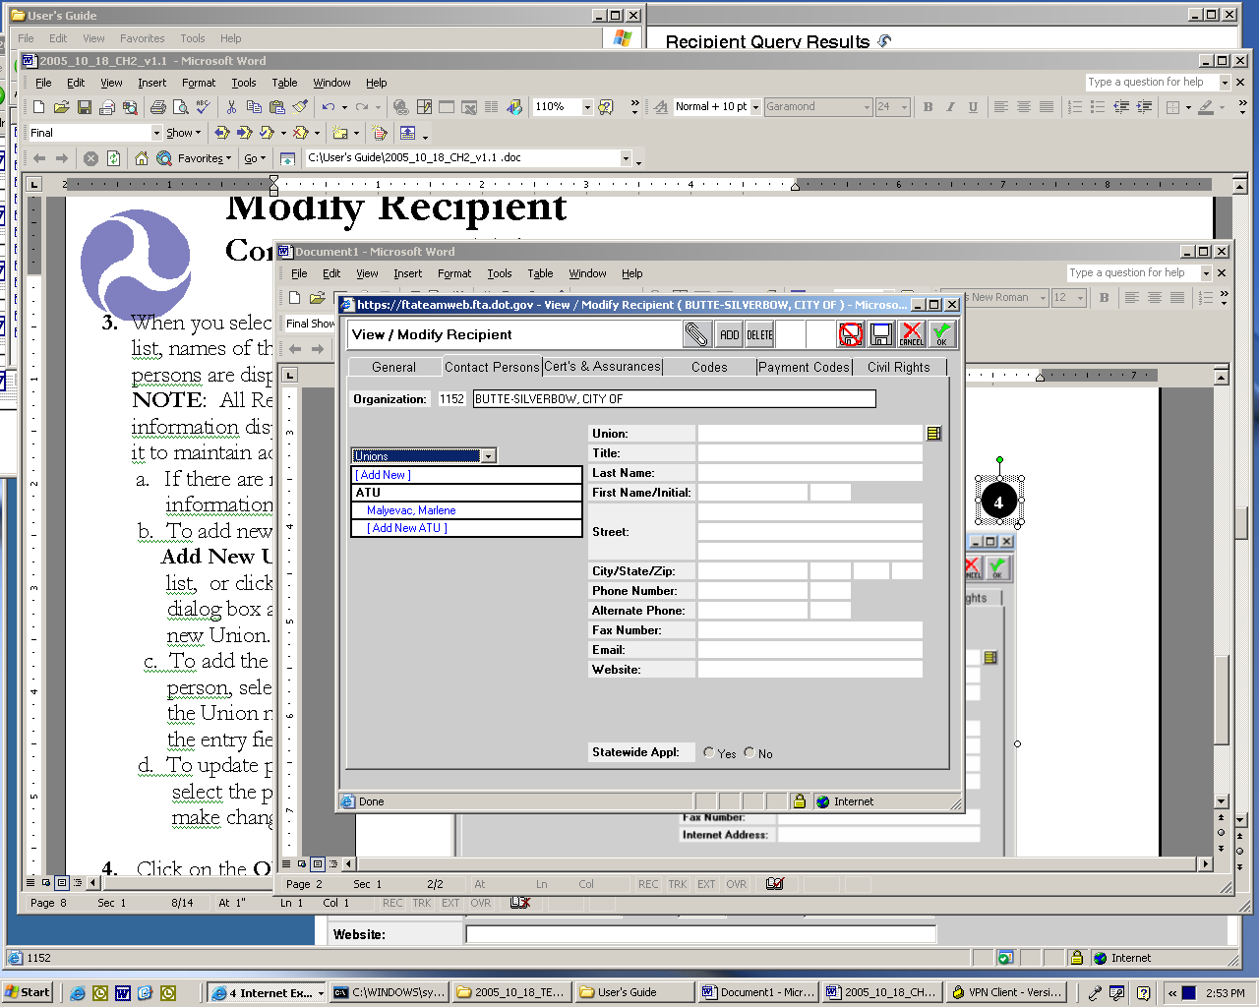1259x1007 pixels.
Task: Open the Favorites menu in User's Guide window
Action: [x=143, y=38]
